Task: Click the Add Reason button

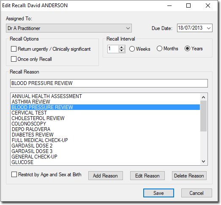Action: [106, 176]
